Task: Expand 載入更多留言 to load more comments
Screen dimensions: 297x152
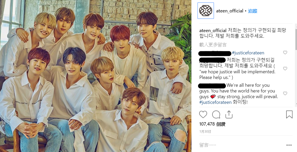Action: 213,45
